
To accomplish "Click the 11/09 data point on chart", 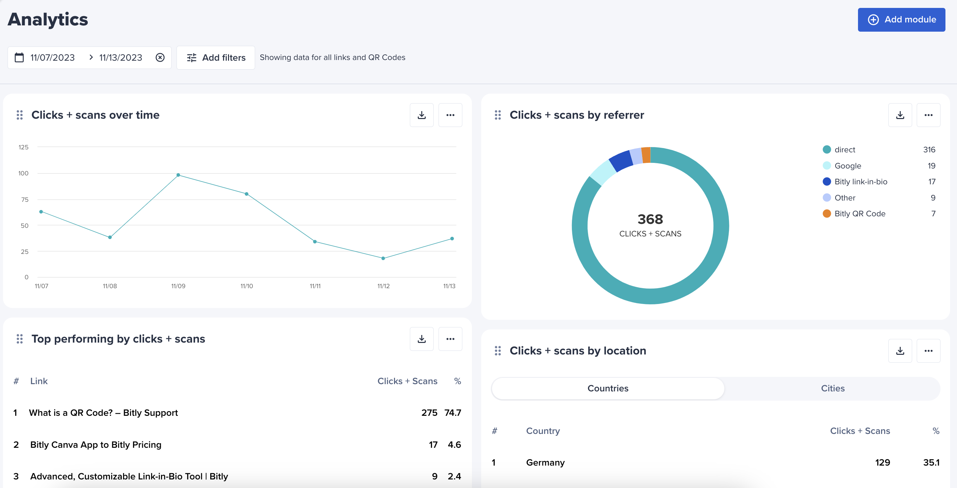I will (x=178, y=175).
